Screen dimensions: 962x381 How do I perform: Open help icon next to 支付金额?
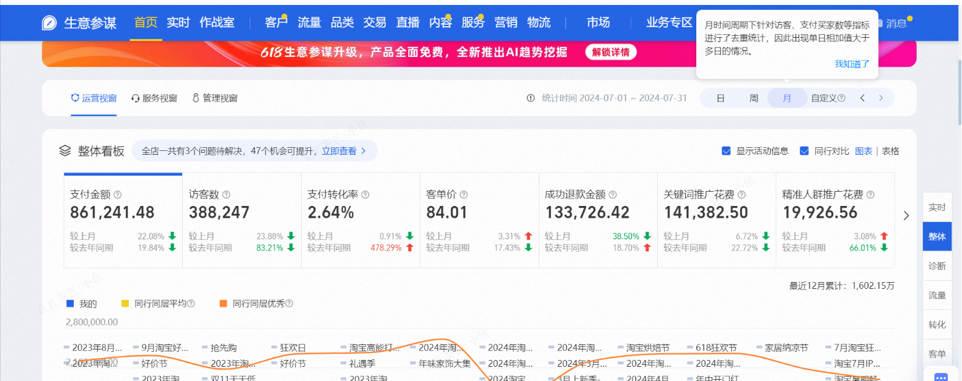pos(118,194)
